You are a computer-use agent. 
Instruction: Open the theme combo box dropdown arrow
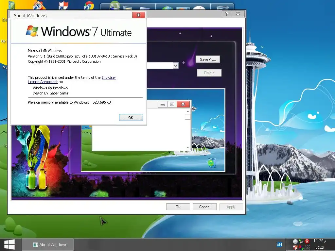click(x=175, y=65)
